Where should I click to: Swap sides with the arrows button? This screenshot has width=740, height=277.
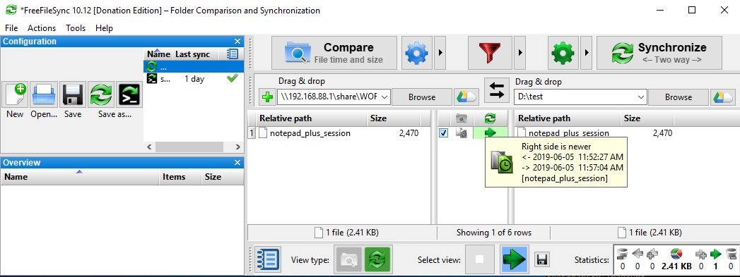[x=496, y=90]
